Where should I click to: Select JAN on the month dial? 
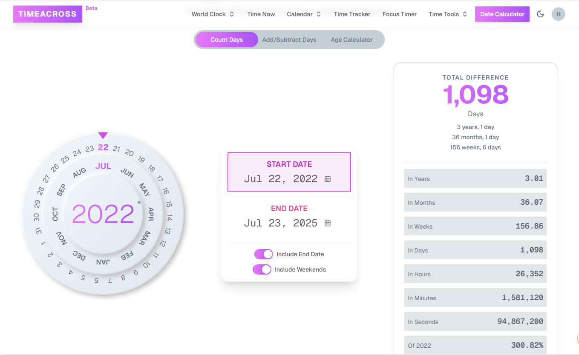point(103,262)
